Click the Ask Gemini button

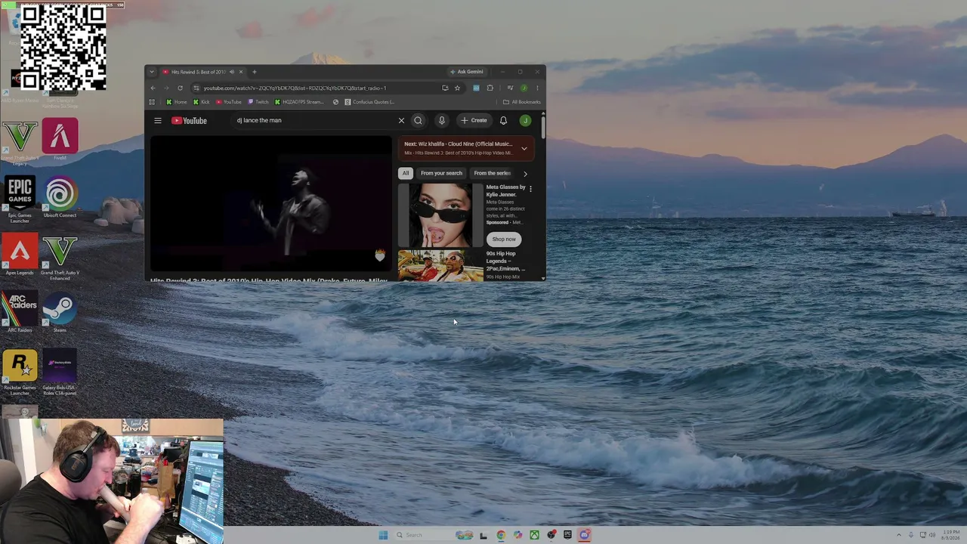click(467, 72)
